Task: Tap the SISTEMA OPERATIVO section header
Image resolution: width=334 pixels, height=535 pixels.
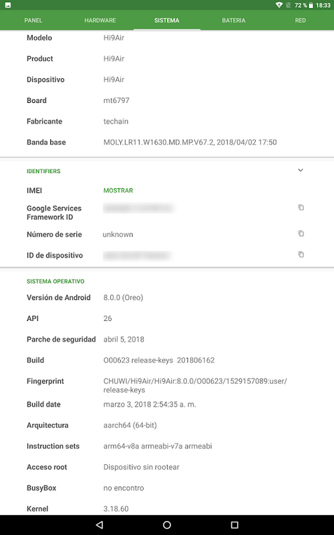Action: 55,282
